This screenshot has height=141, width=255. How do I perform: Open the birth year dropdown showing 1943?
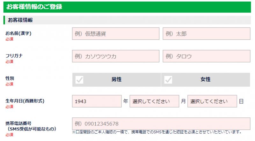(97, 101)
